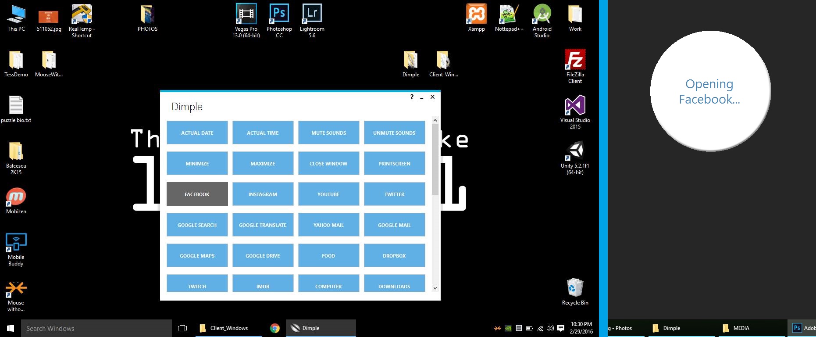Click the MUTE SOUNDS tile
Viewport: 816px width, 337px height.
pyautogui.click(x=328, y=133)
